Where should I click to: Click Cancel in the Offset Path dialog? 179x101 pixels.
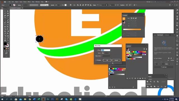click(116, 60)
